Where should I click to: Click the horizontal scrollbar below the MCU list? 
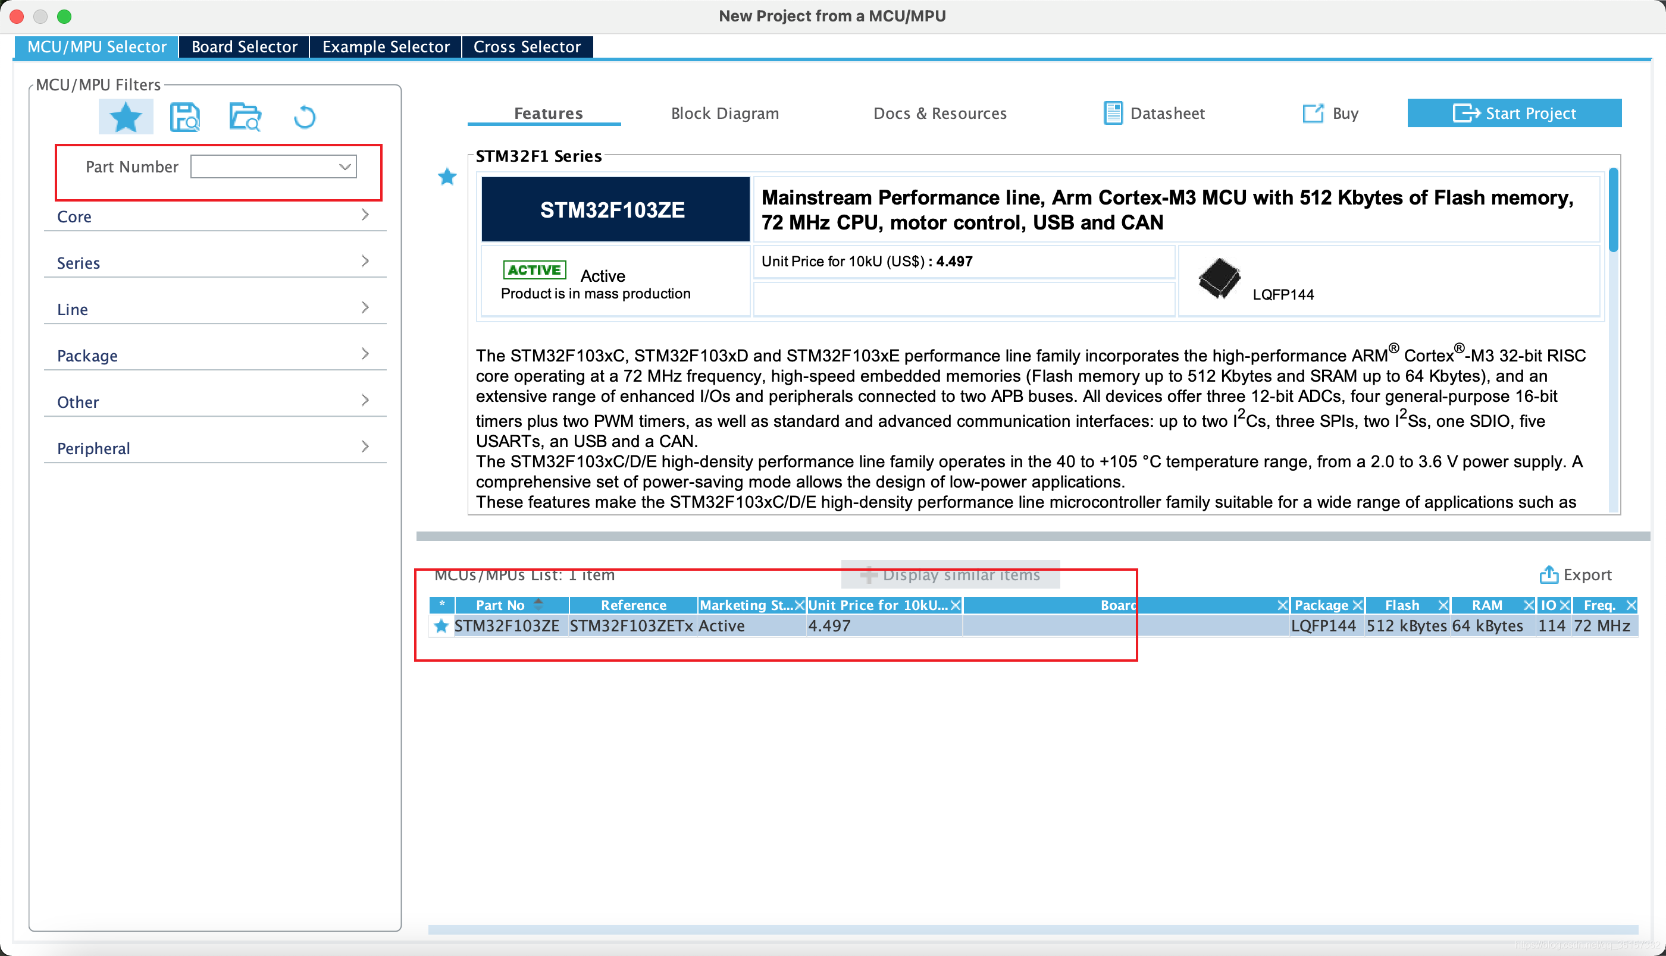1033,929
